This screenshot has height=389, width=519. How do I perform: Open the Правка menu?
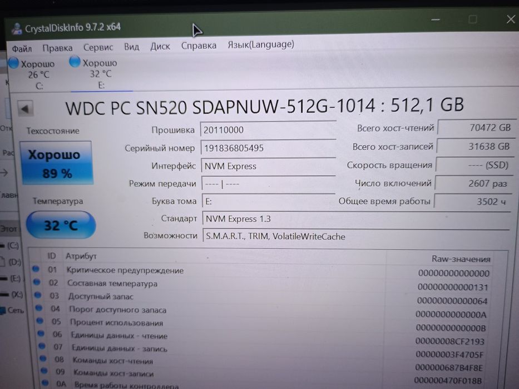[x=57, y=48]
